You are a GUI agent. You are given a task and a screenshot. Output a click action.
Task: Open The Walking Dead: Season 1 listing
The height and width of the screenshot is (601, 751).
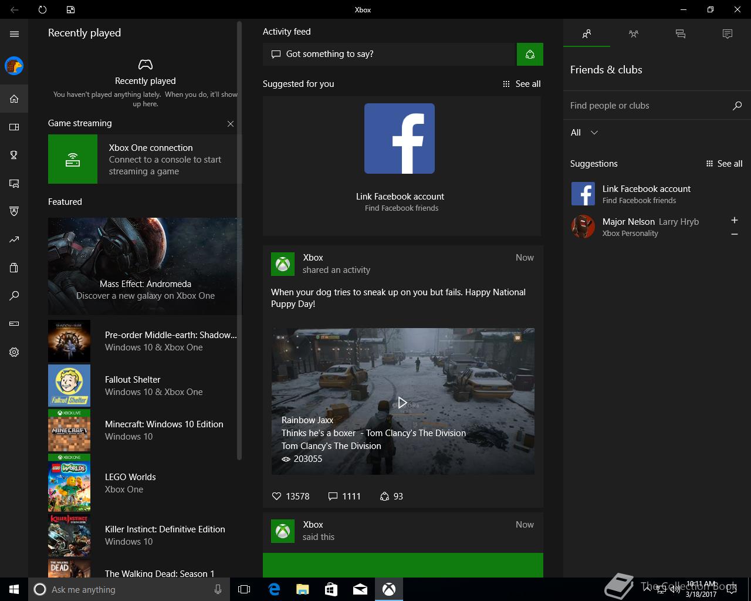click(x=143, y=568)
